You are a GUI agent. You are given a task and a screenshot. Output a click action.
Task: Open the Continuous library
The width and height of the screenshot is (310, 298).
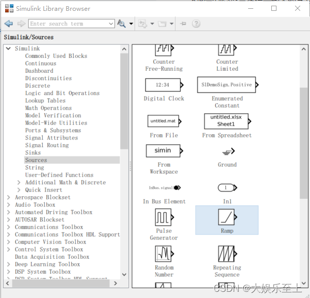tap(41, 64)
